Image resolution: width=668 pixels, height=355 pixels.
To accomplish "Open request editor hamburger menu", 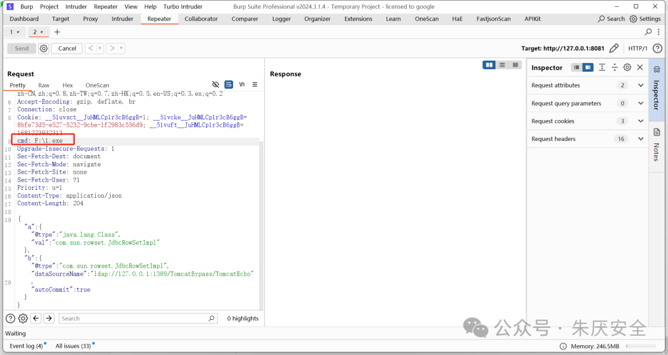I will click(255, 84).
